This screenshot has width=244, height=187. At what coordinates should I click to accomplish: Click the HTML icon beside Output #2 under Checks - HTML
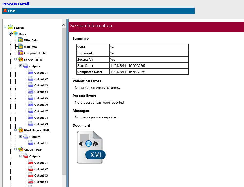click(x=31, y=79)
